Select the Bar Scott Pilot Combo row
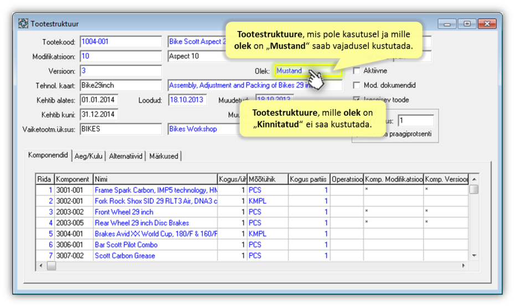Screen dimensions: 515x307 tap(252, 244)
